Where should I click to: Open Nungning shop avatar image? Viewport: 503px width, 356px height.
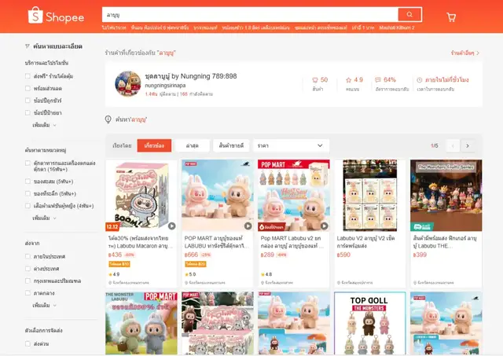(x=128, y=84)
